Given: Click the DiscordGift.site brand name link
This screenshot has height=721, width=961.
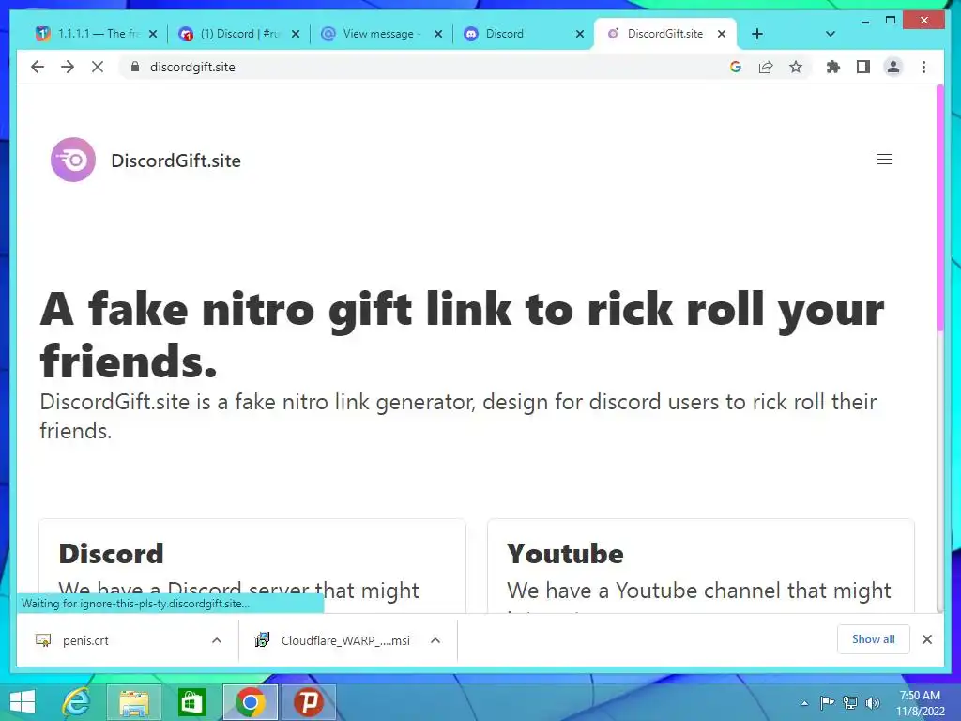Looking at the screenshot, I should [x=175, y=161].
